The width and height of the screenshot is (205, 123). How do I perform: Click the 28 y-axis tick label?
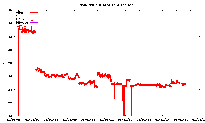pyautogui.click(x=10, y=63)
